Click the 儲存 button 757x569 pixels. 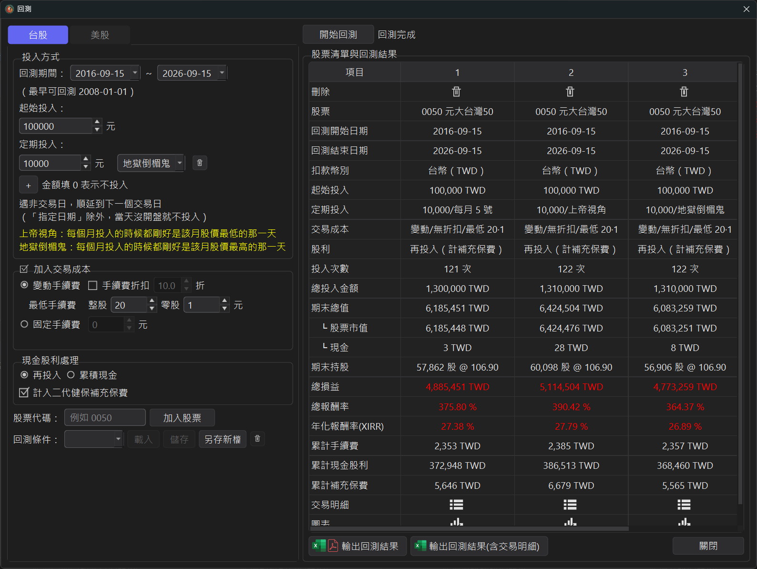pyautogui.click(x=179, y=439)
